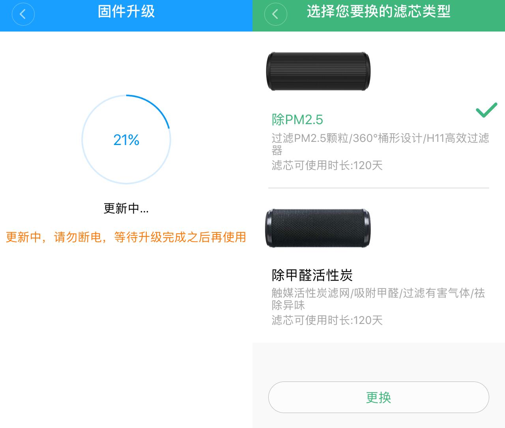
Task: Tap the gray empty area above 更换
Action: [x=379, y=361]
